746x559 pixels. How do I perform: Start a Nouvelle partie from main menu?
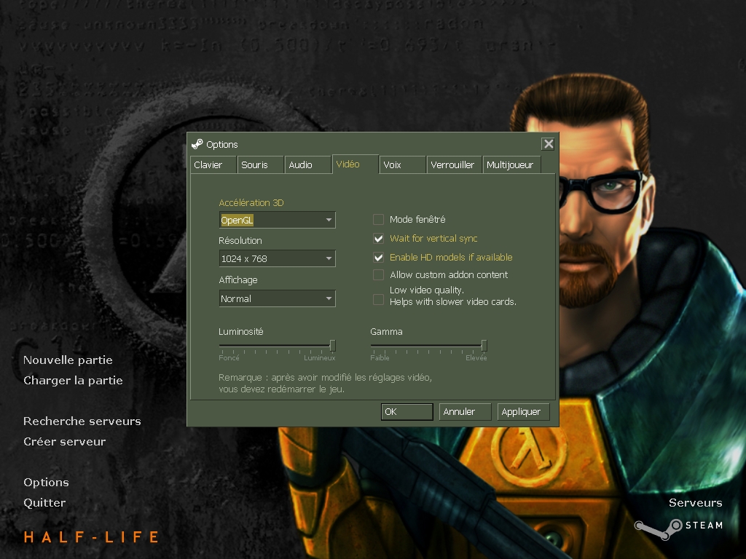[x=68, y=360]
